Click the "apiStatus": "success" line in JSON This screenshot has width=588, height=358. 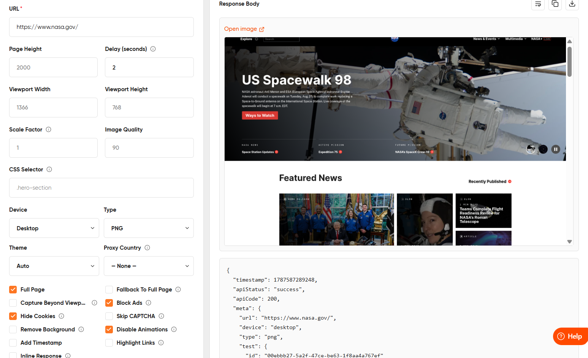(269, 290)
